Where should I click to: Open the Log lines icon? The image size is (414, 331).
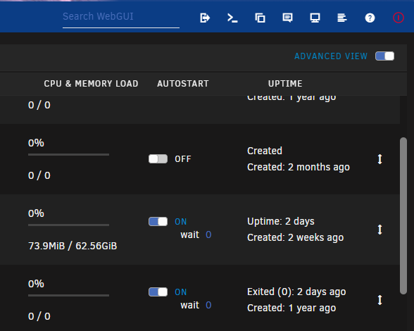(342, 18)
